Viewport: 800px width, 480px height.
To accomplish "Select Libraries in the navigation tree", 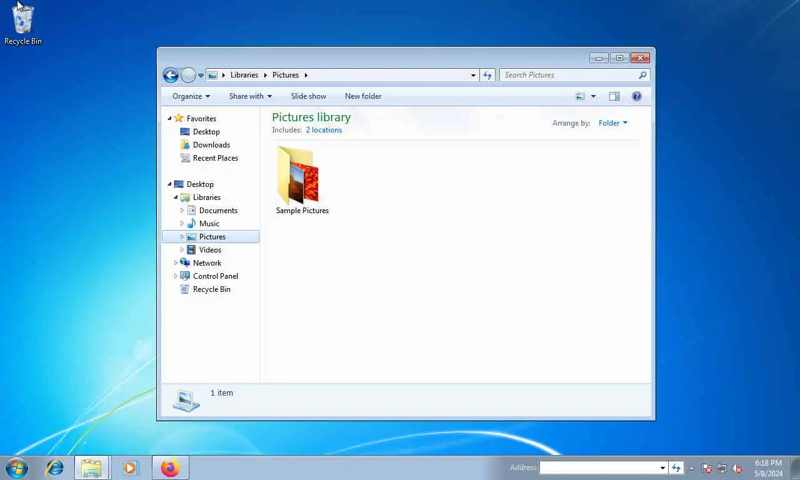I will (x=207, y=197).
